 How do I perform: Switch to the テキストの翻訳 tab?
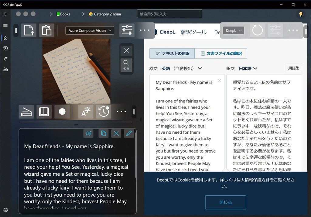(x=172, y=53)
